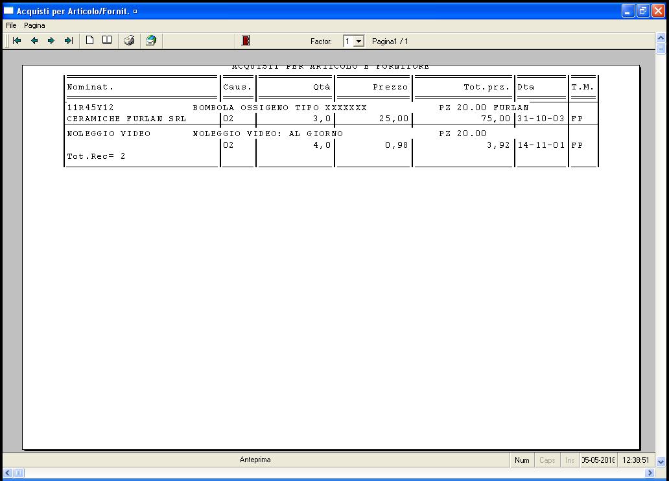The width and height of the screenshot is (669, 481).
Task: Click the status bar date field
Action: tap(598, 460)
